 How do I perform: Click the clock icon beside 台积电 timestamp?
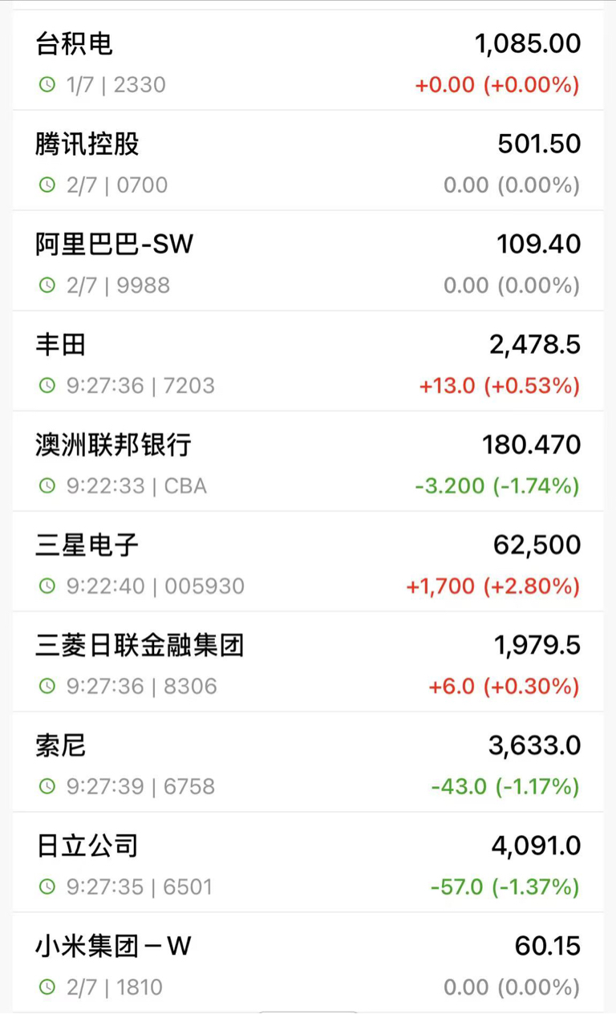click(47, 85)
